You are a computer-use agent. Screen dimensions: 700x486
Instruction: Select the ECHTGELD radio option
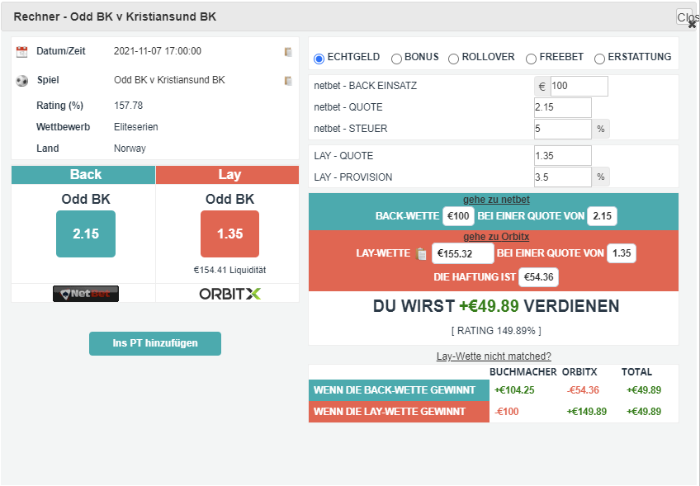pyautogui.click(x=319, y=59)
